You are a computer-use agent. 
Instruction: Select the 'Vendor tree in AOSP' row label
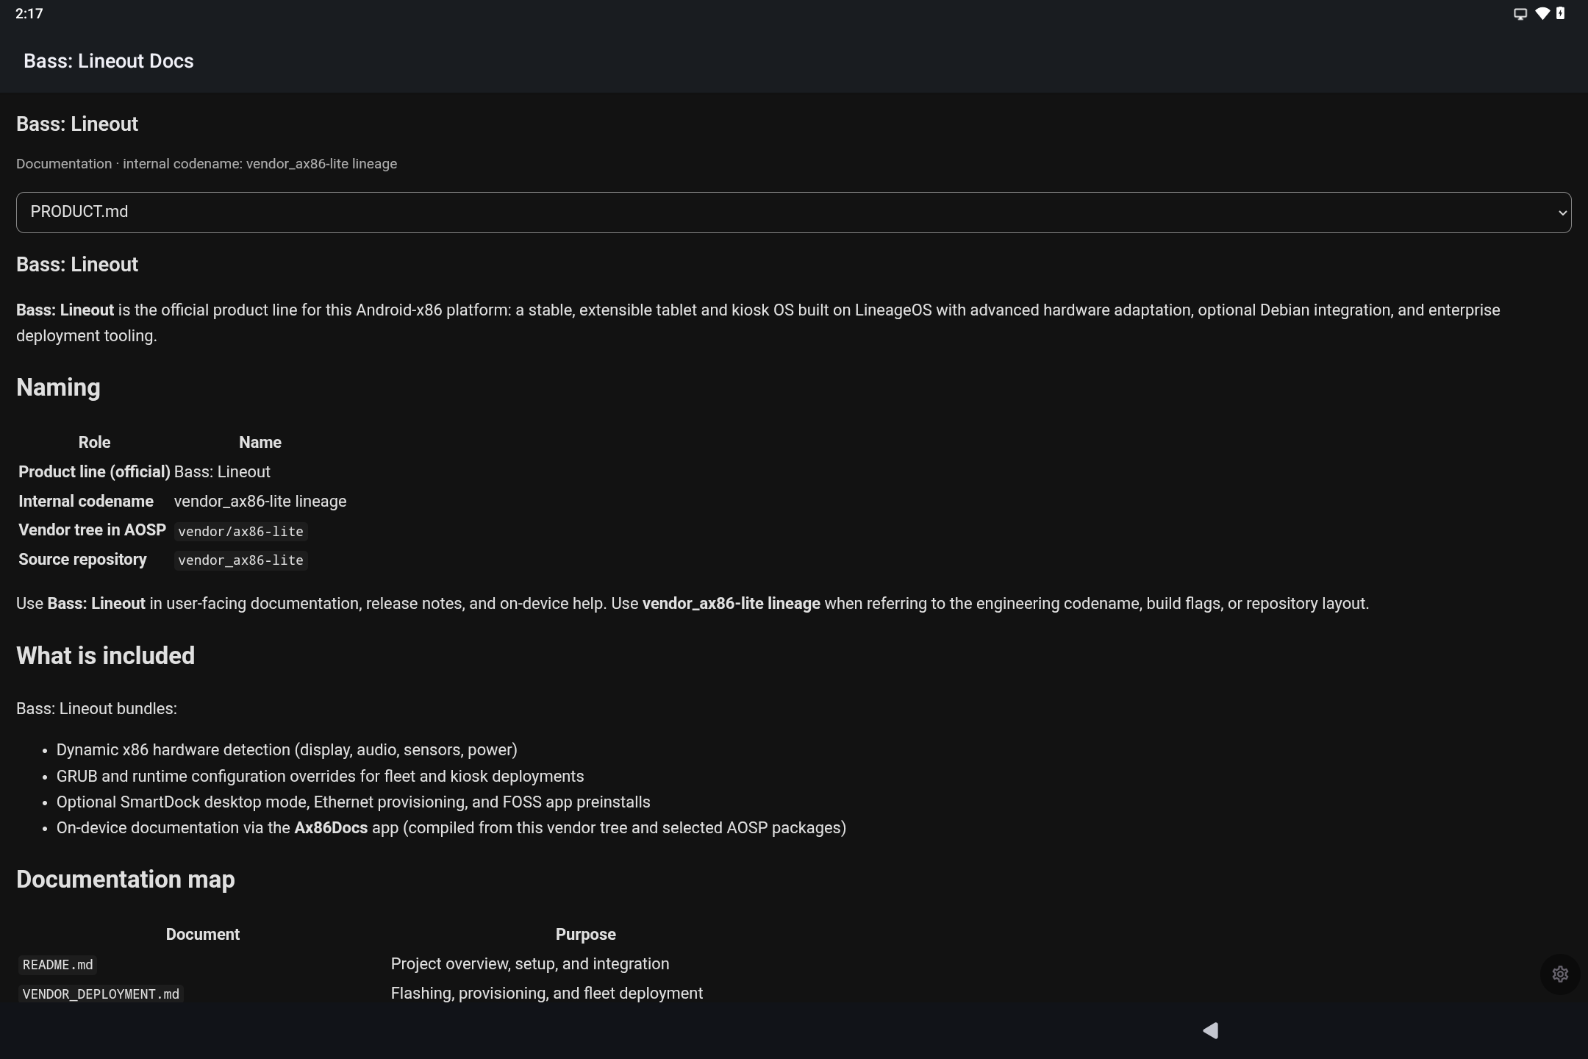[92, 530]
